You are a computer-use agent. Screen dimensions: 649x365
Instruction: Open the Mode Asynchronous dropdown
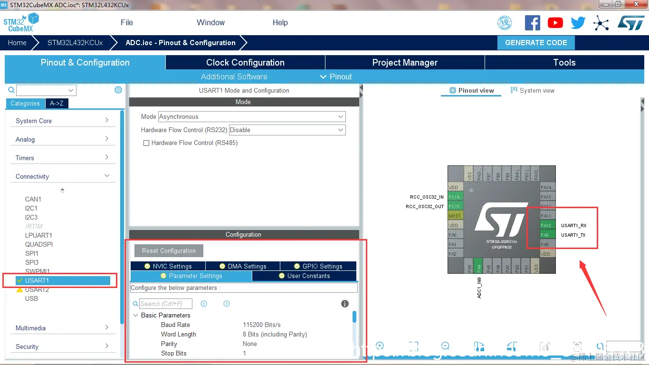pos(252,117)
